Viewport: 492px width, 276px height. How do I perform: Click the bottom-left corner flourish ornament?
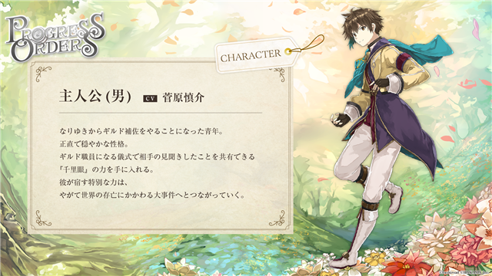click(x=43, y=218)
